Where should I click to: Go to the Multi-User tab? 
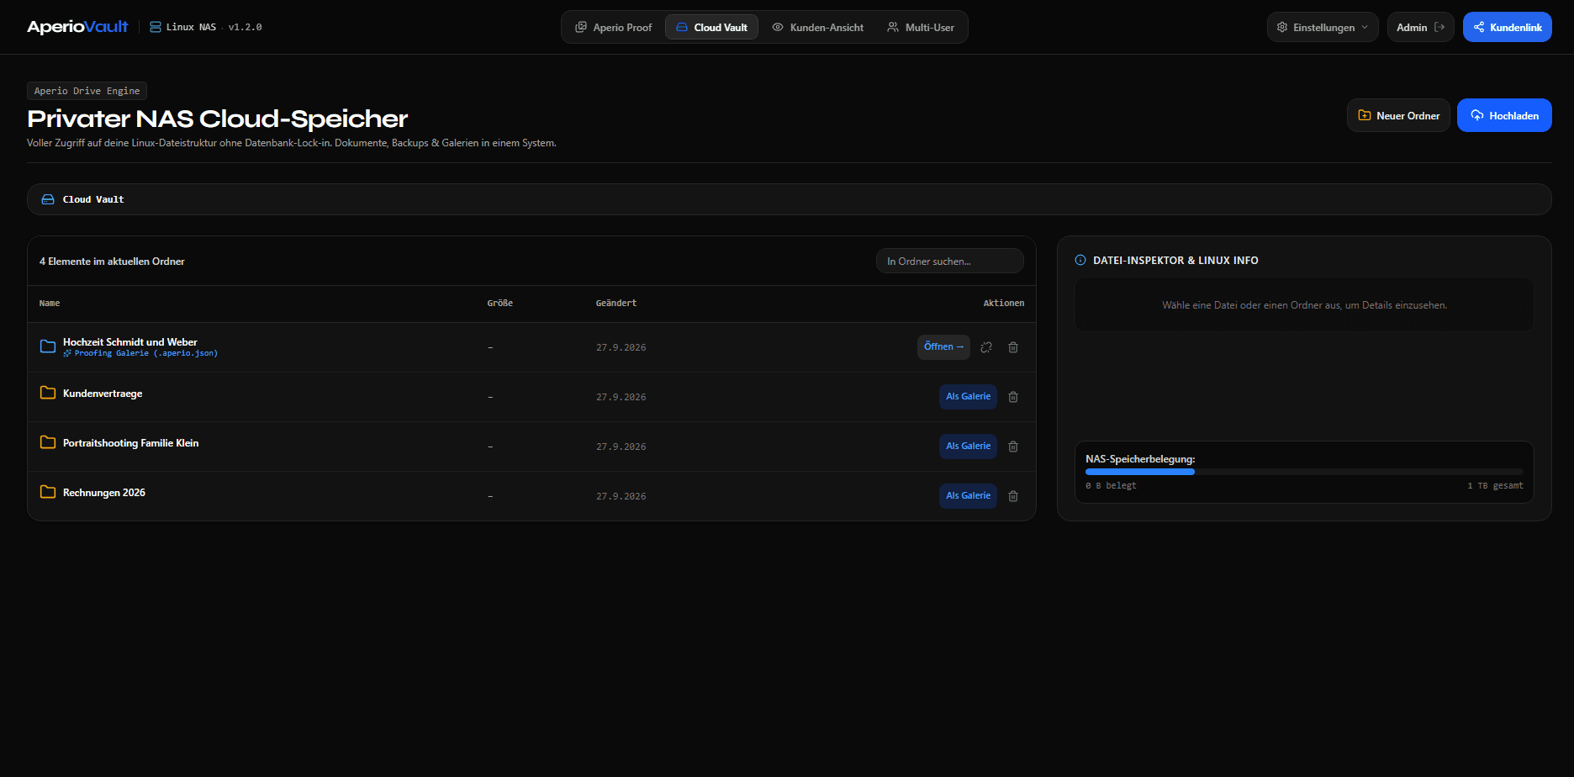point(921,27)
